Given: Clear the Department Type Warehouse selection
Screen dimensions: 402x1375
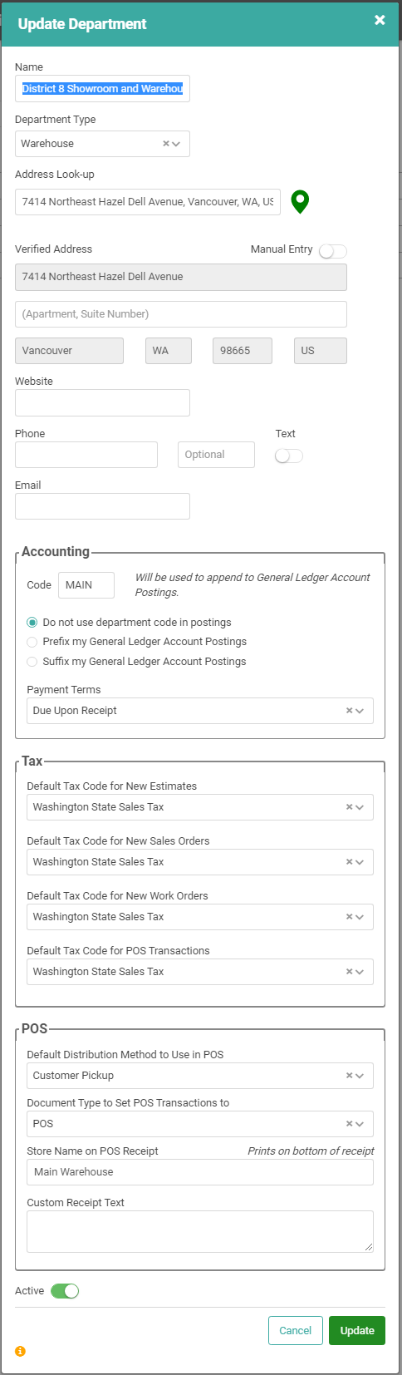Looking at the screenshot, I should pyautogui.click(x=166, y=144).
